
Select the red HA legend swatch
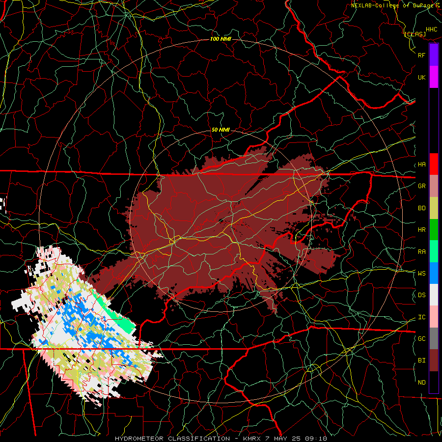pyautogui.click(x=434, y=164)
